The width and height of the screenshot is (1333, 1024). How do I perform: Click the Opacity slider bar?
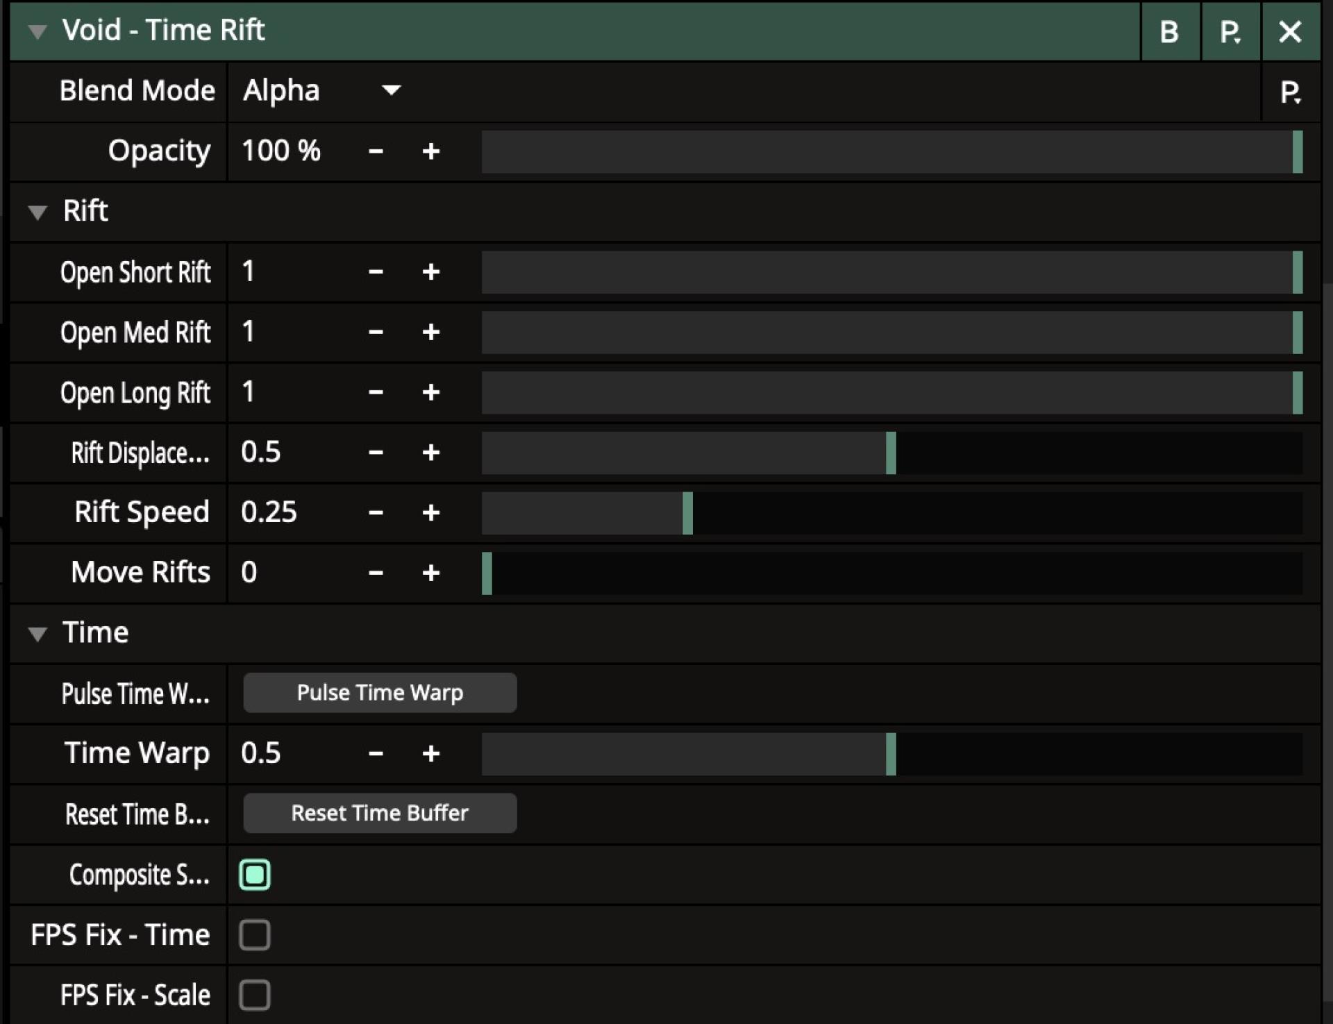pos(892,151)
